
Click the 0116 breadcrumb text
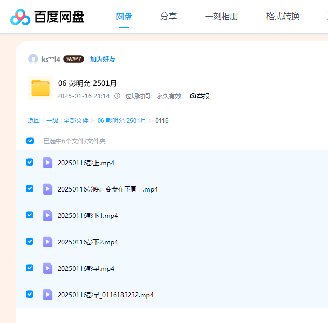162,121
